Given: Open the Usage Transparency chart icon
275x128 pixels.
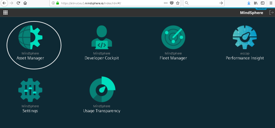Looking at the screenshot, I should [102, 89].
